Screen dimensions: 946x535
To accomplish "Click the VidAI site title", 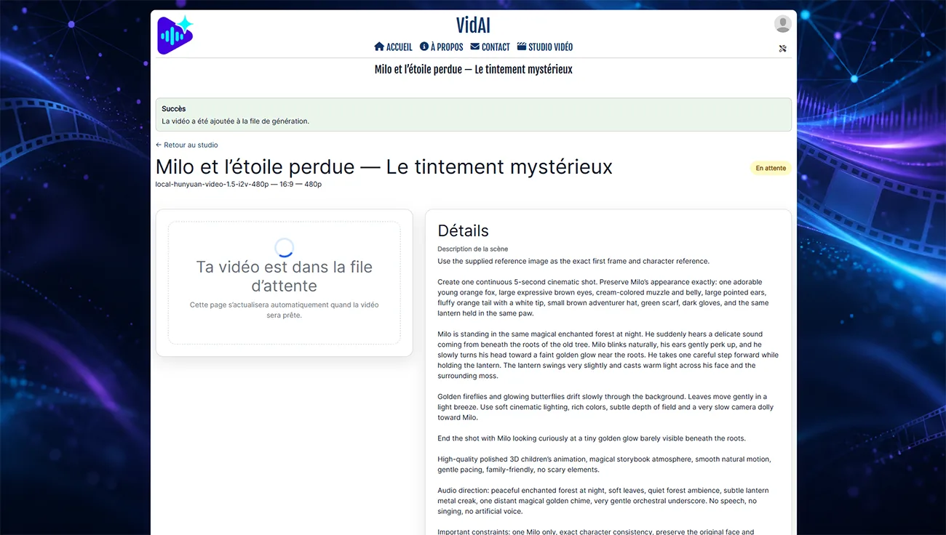I will [474, 25].
